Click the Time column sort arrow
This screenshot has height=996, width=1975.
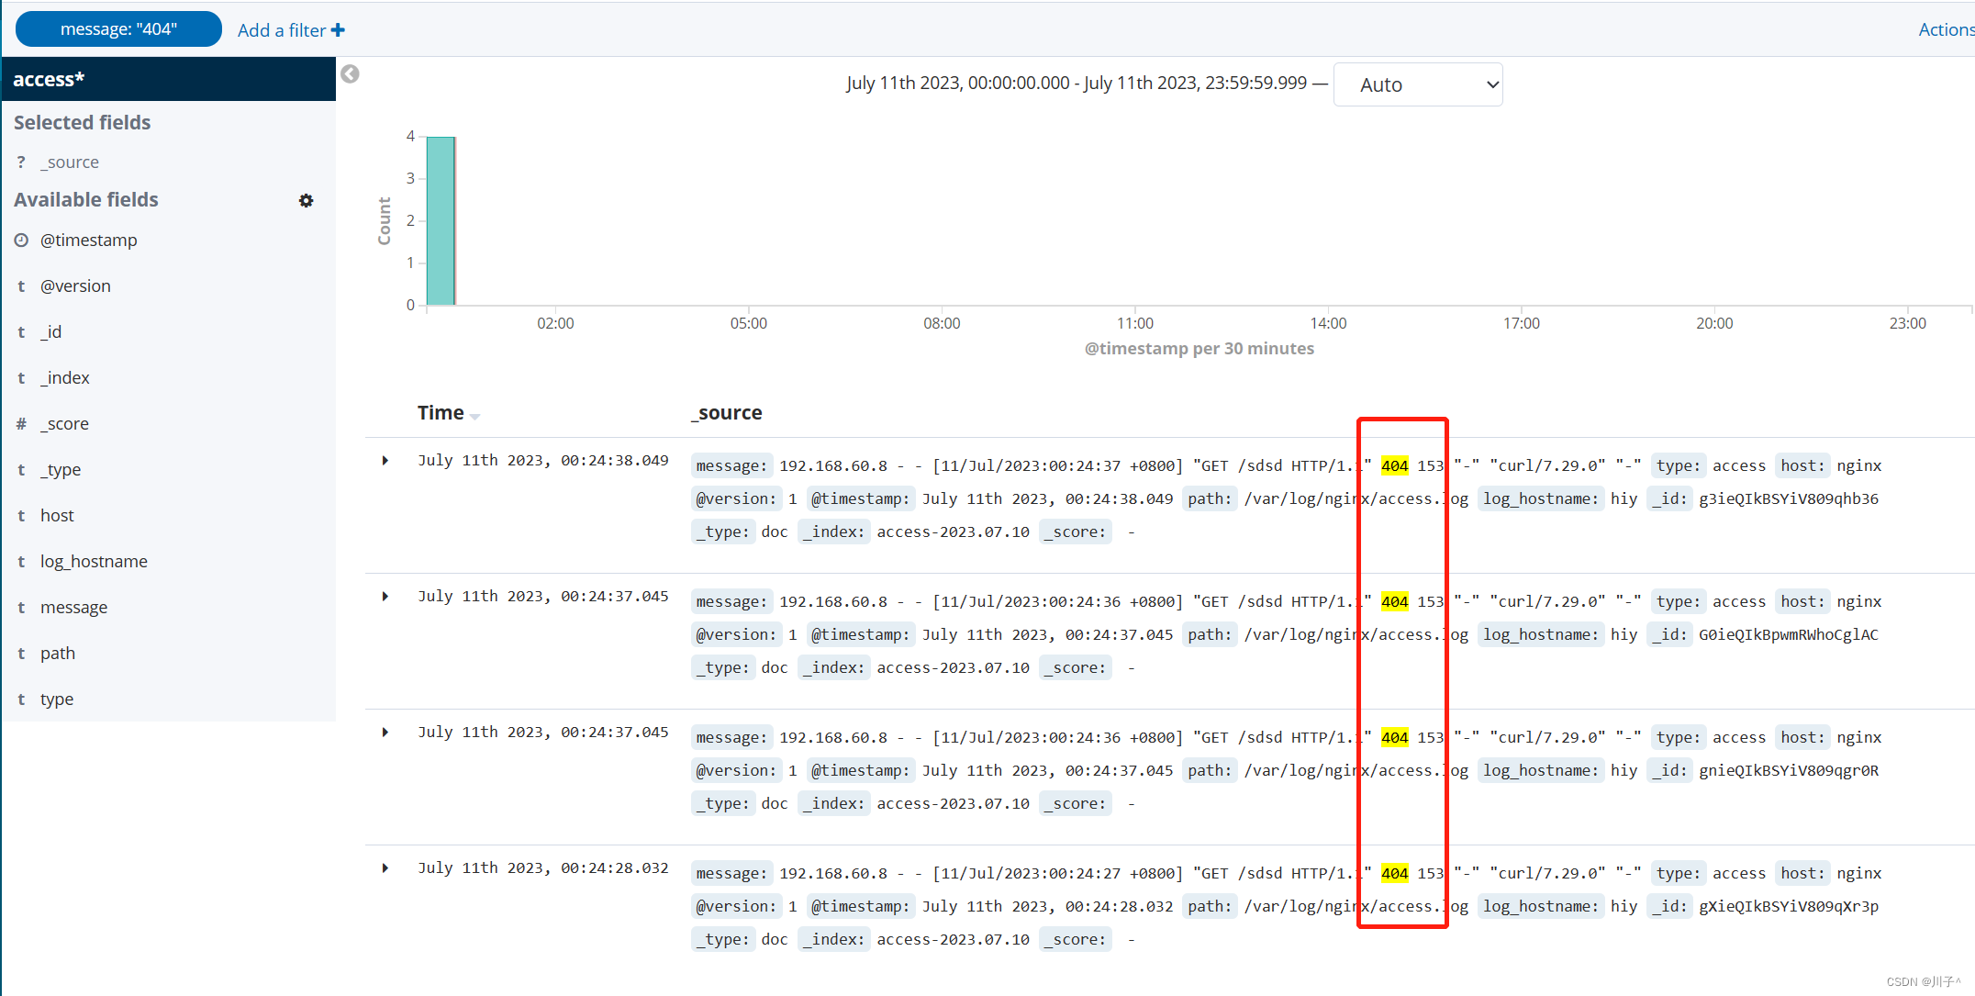(x=474, y=416)
